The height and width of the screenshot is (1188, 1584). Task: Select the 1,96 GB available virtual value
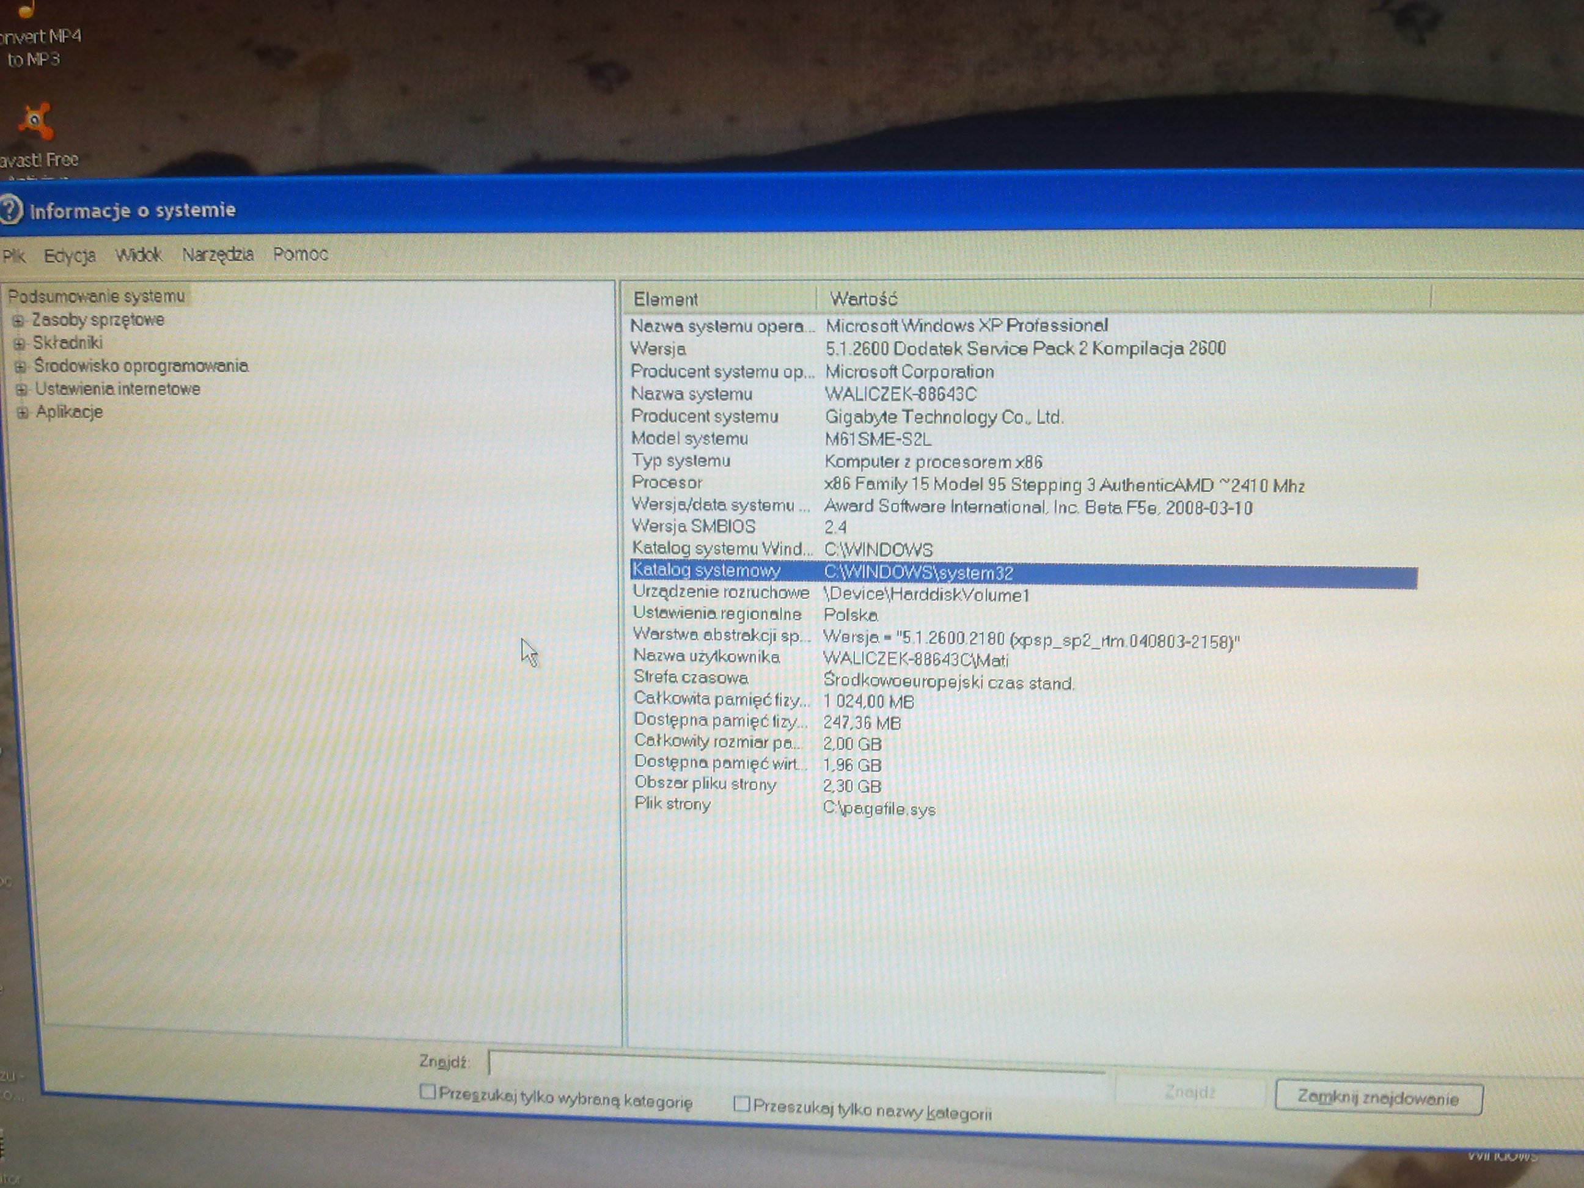coord(852,765)
